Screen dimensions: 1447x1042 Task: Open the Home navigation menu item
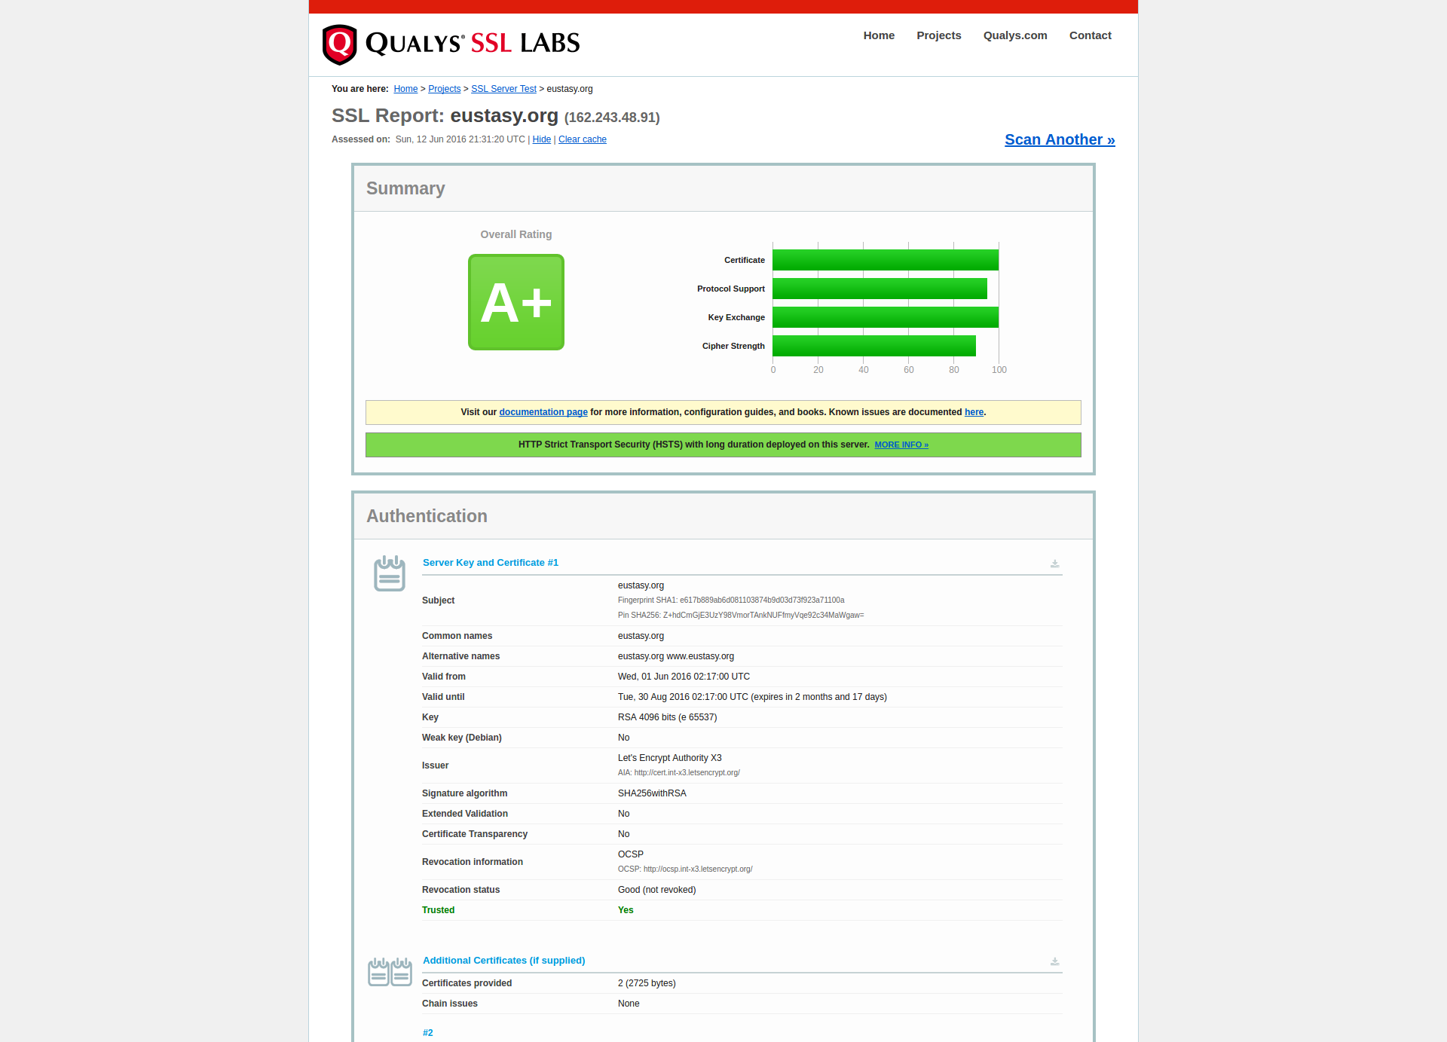(879, 35)
